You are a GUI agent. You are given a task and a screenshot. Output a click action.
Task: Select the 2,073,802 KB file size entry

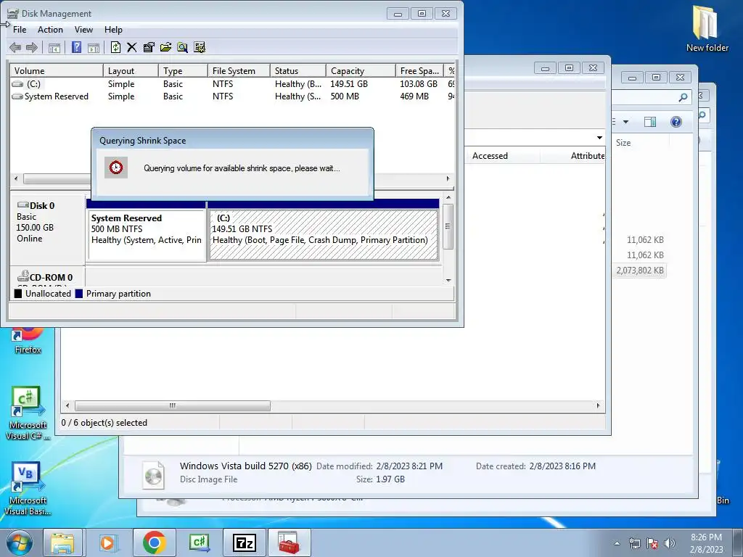640,271
